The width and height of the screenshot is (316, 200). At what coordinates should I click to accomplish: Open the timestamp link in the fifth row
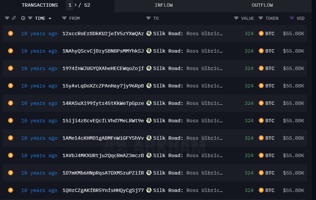coord(39,103)
